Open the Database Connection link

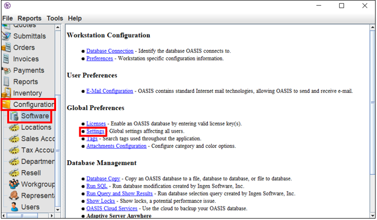pos(110,51)
